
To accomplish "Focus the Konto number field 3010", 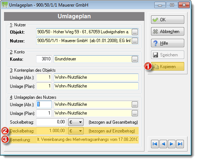I will pos(44,59).
